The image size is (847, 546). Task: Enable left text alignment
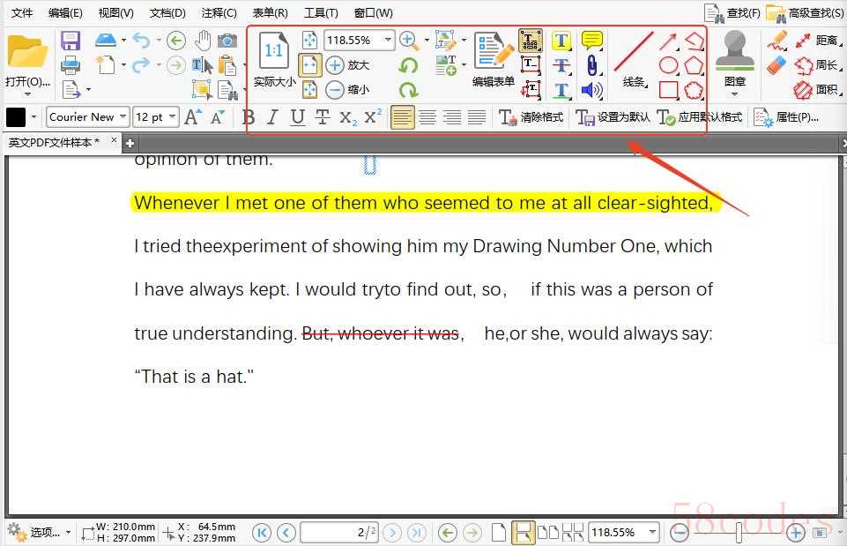pos(403,117)
